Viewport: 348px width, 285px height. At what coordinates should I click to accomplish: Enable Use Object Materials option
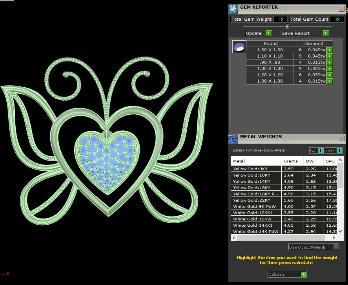pos(336,247)
